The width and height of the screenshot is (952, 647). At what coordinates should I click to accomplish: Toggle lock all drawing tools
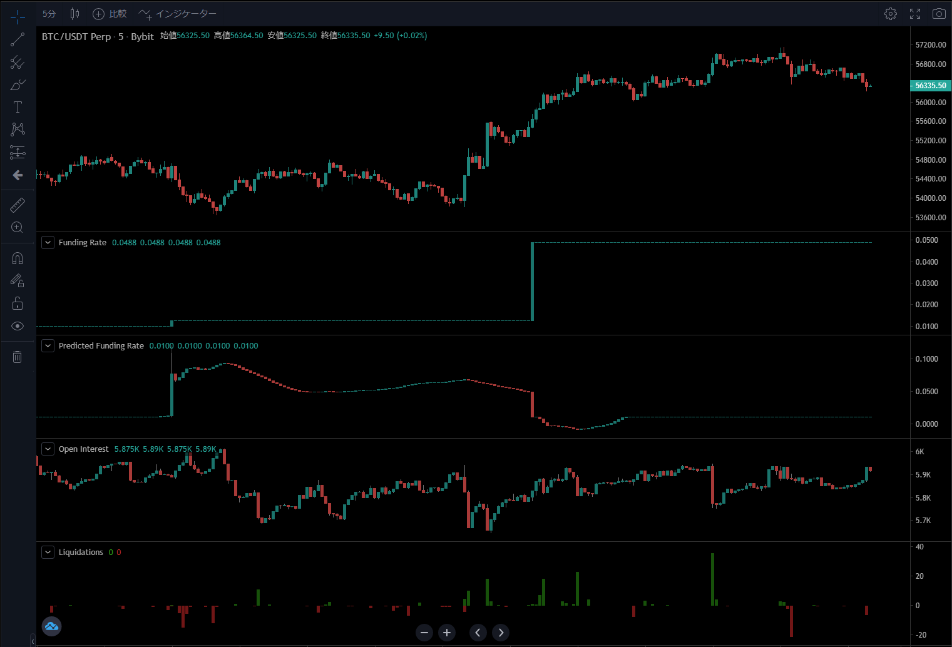[x=18, y=303]
